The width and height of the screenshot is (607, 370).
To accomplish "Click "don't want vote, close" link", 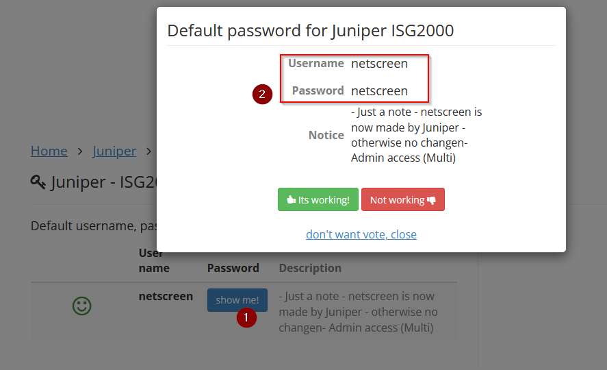I will 361,234.
